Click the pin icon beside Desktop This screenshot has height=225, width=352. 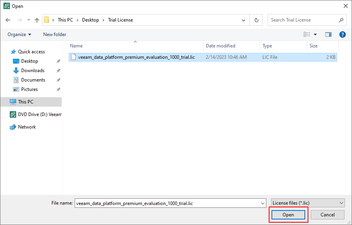59,61
